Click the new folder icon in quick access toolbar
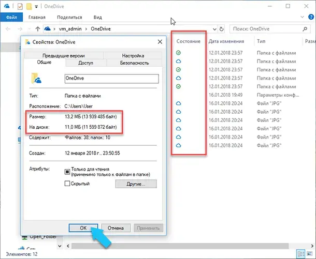Screen dimensions: 316x259 click(28, 6)
